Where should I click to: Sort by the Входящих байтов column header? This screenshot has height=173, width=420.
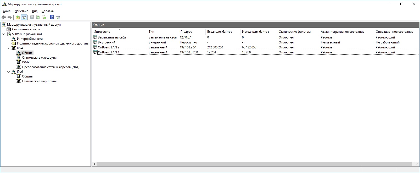point(223,32)
